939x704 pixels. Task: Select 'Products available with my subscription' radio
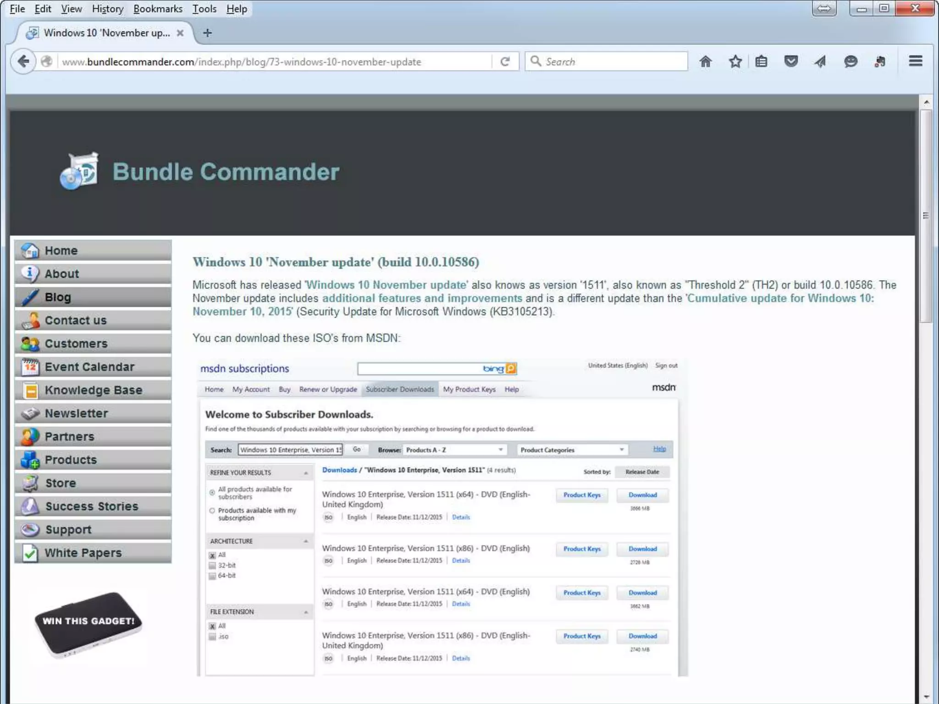(212, 511)
